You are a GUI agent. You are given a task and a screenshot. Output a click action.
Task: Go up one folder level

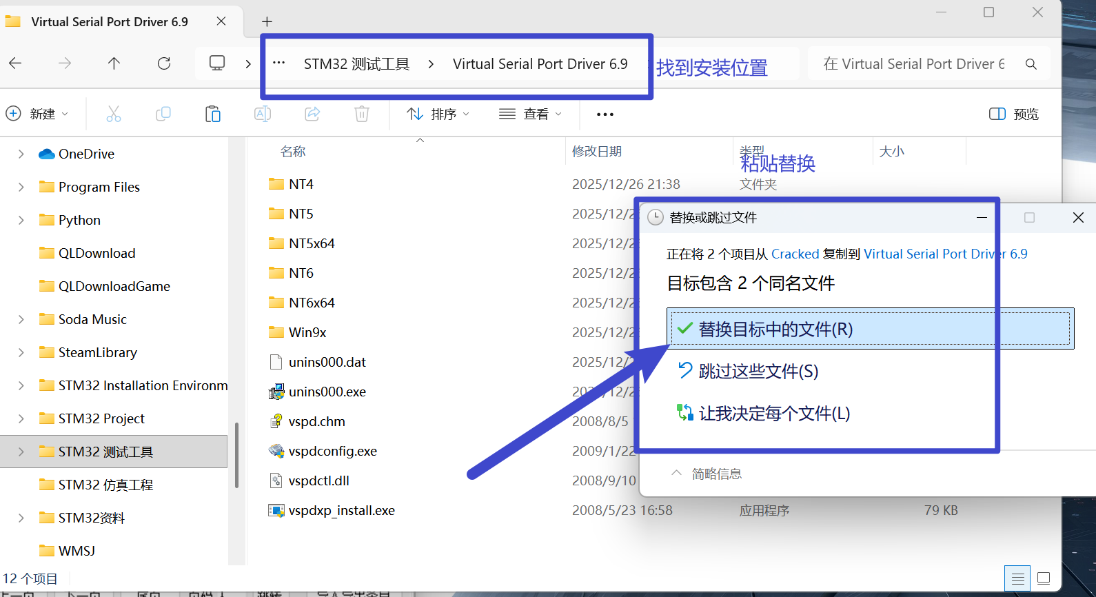click(114, 63)
